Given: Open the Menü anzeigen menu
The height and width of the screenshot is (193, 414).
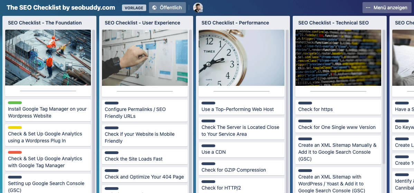Looking at the screenshot, I should (387, 8).
